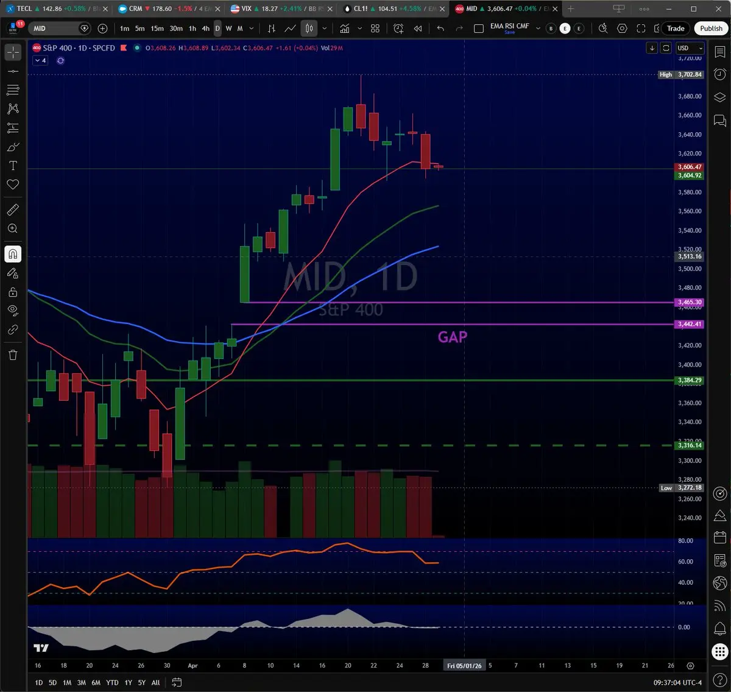Open date range picker calendar icon
Image resolution: width=731 pixels, height=692 pixels.
[x=177, y=682]
